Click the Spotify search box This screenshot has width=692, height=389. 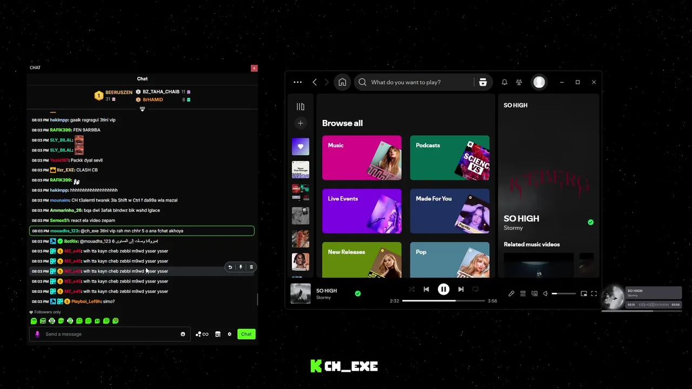coord(414,82)
